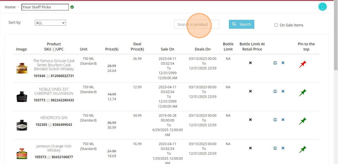Click the Price($) column header
The width and height of the screenshot is (338, 164).
tap(112, 49)
